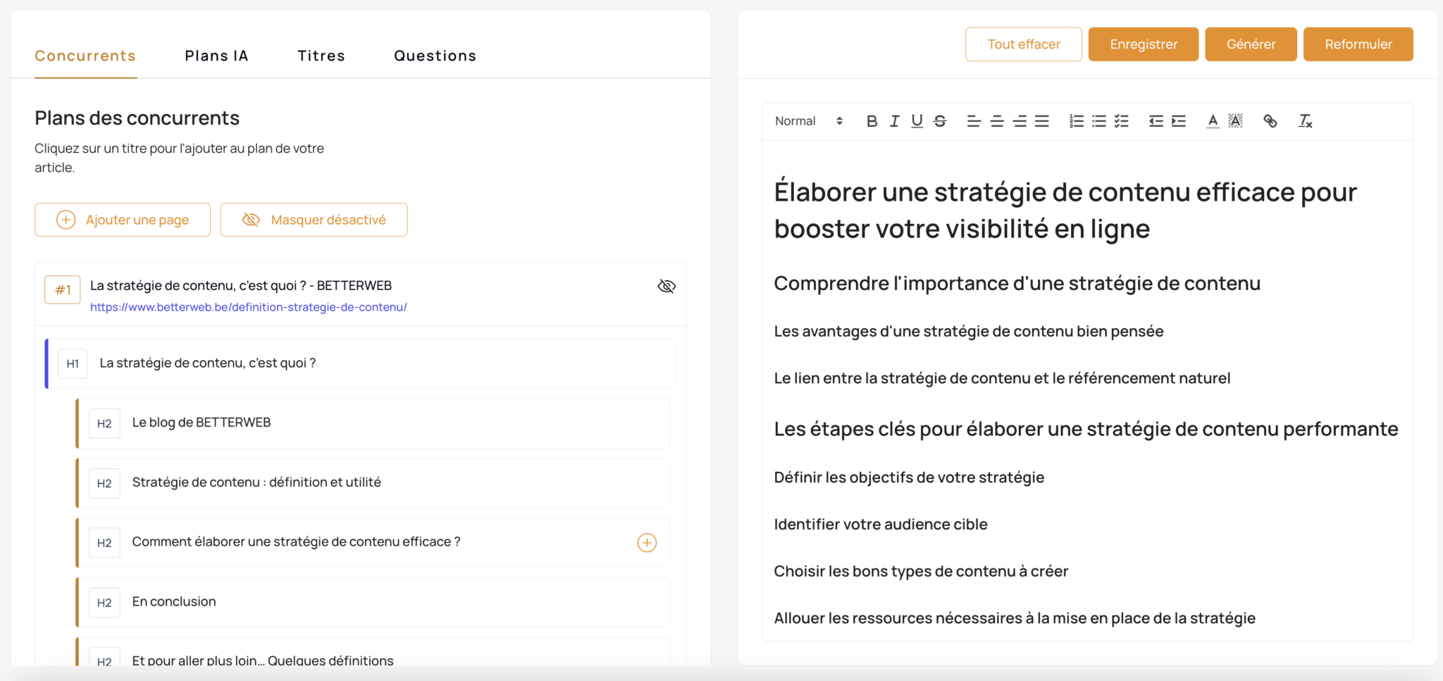Switch to the Plans IA tab
1443x681 pixels.
pyautogui.click(x=216, y=55)
